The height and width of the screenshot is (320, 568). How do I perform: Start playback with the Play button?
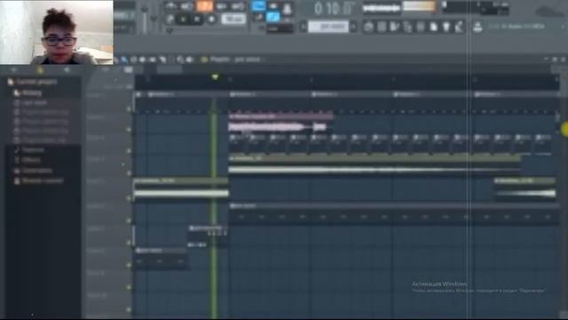click(183, 19)
